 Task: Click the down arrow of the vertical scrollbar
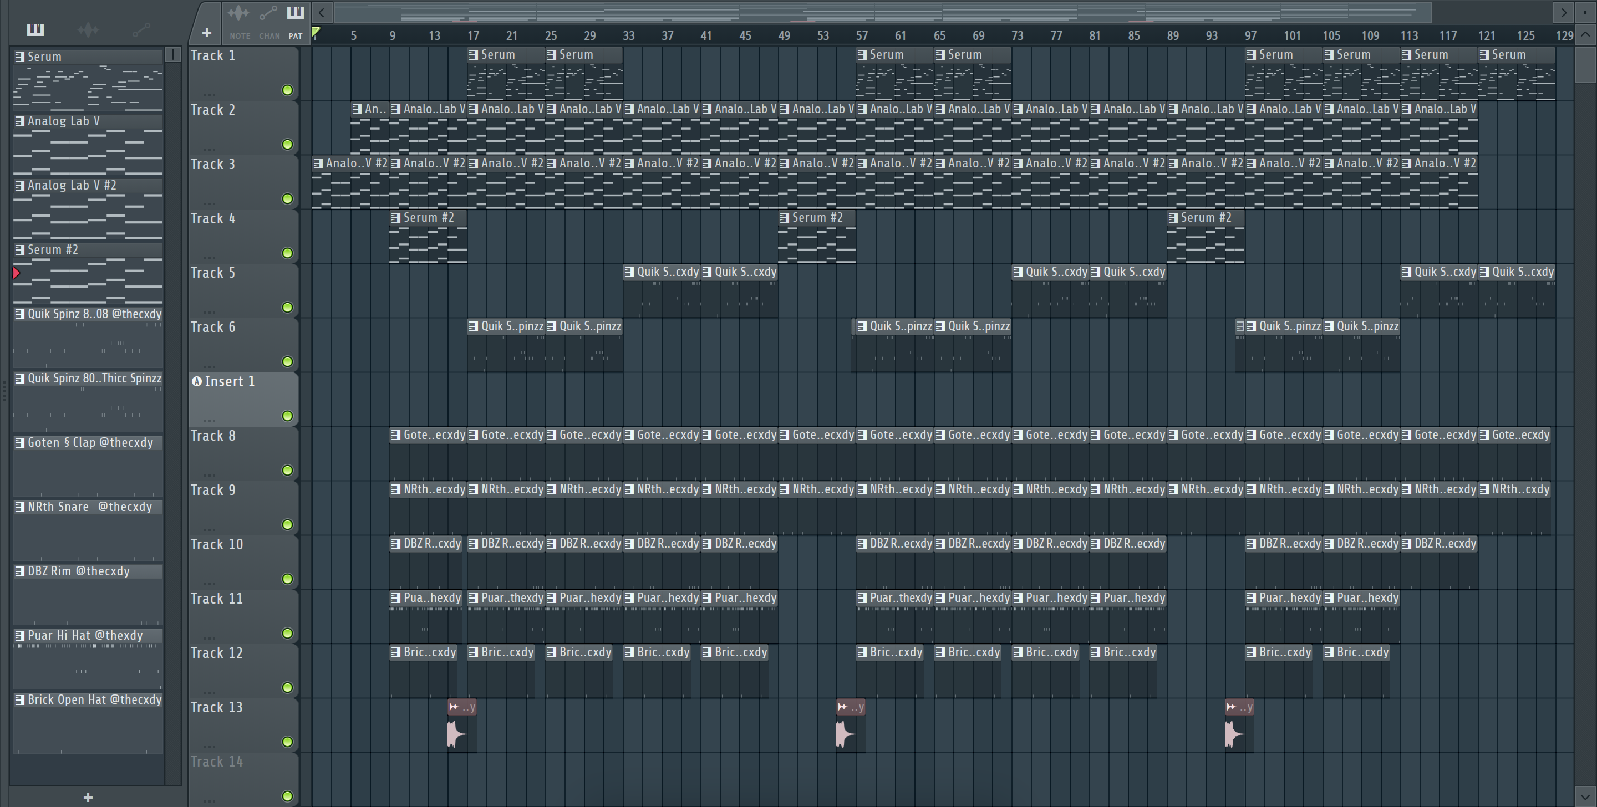point(1585,797)
